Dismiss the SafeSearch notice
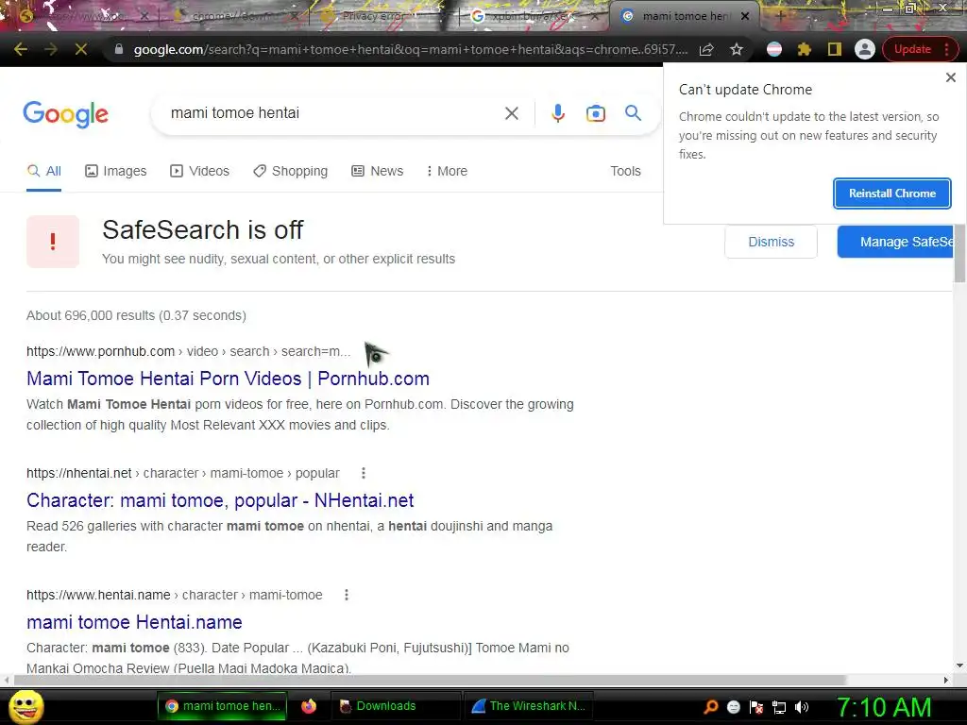 771,242
